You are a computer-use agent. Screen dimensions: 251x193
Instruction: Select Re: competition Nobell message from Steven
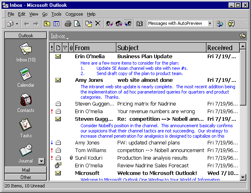145,119
